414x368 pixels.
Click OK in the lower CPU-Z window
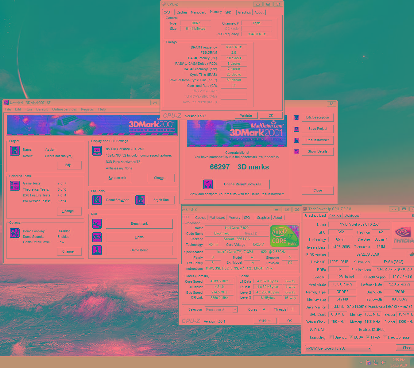(289, 321)
